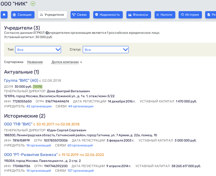Sort by Доля в компании
Viewport: 216px width, 176px height.
pos(65,62)
